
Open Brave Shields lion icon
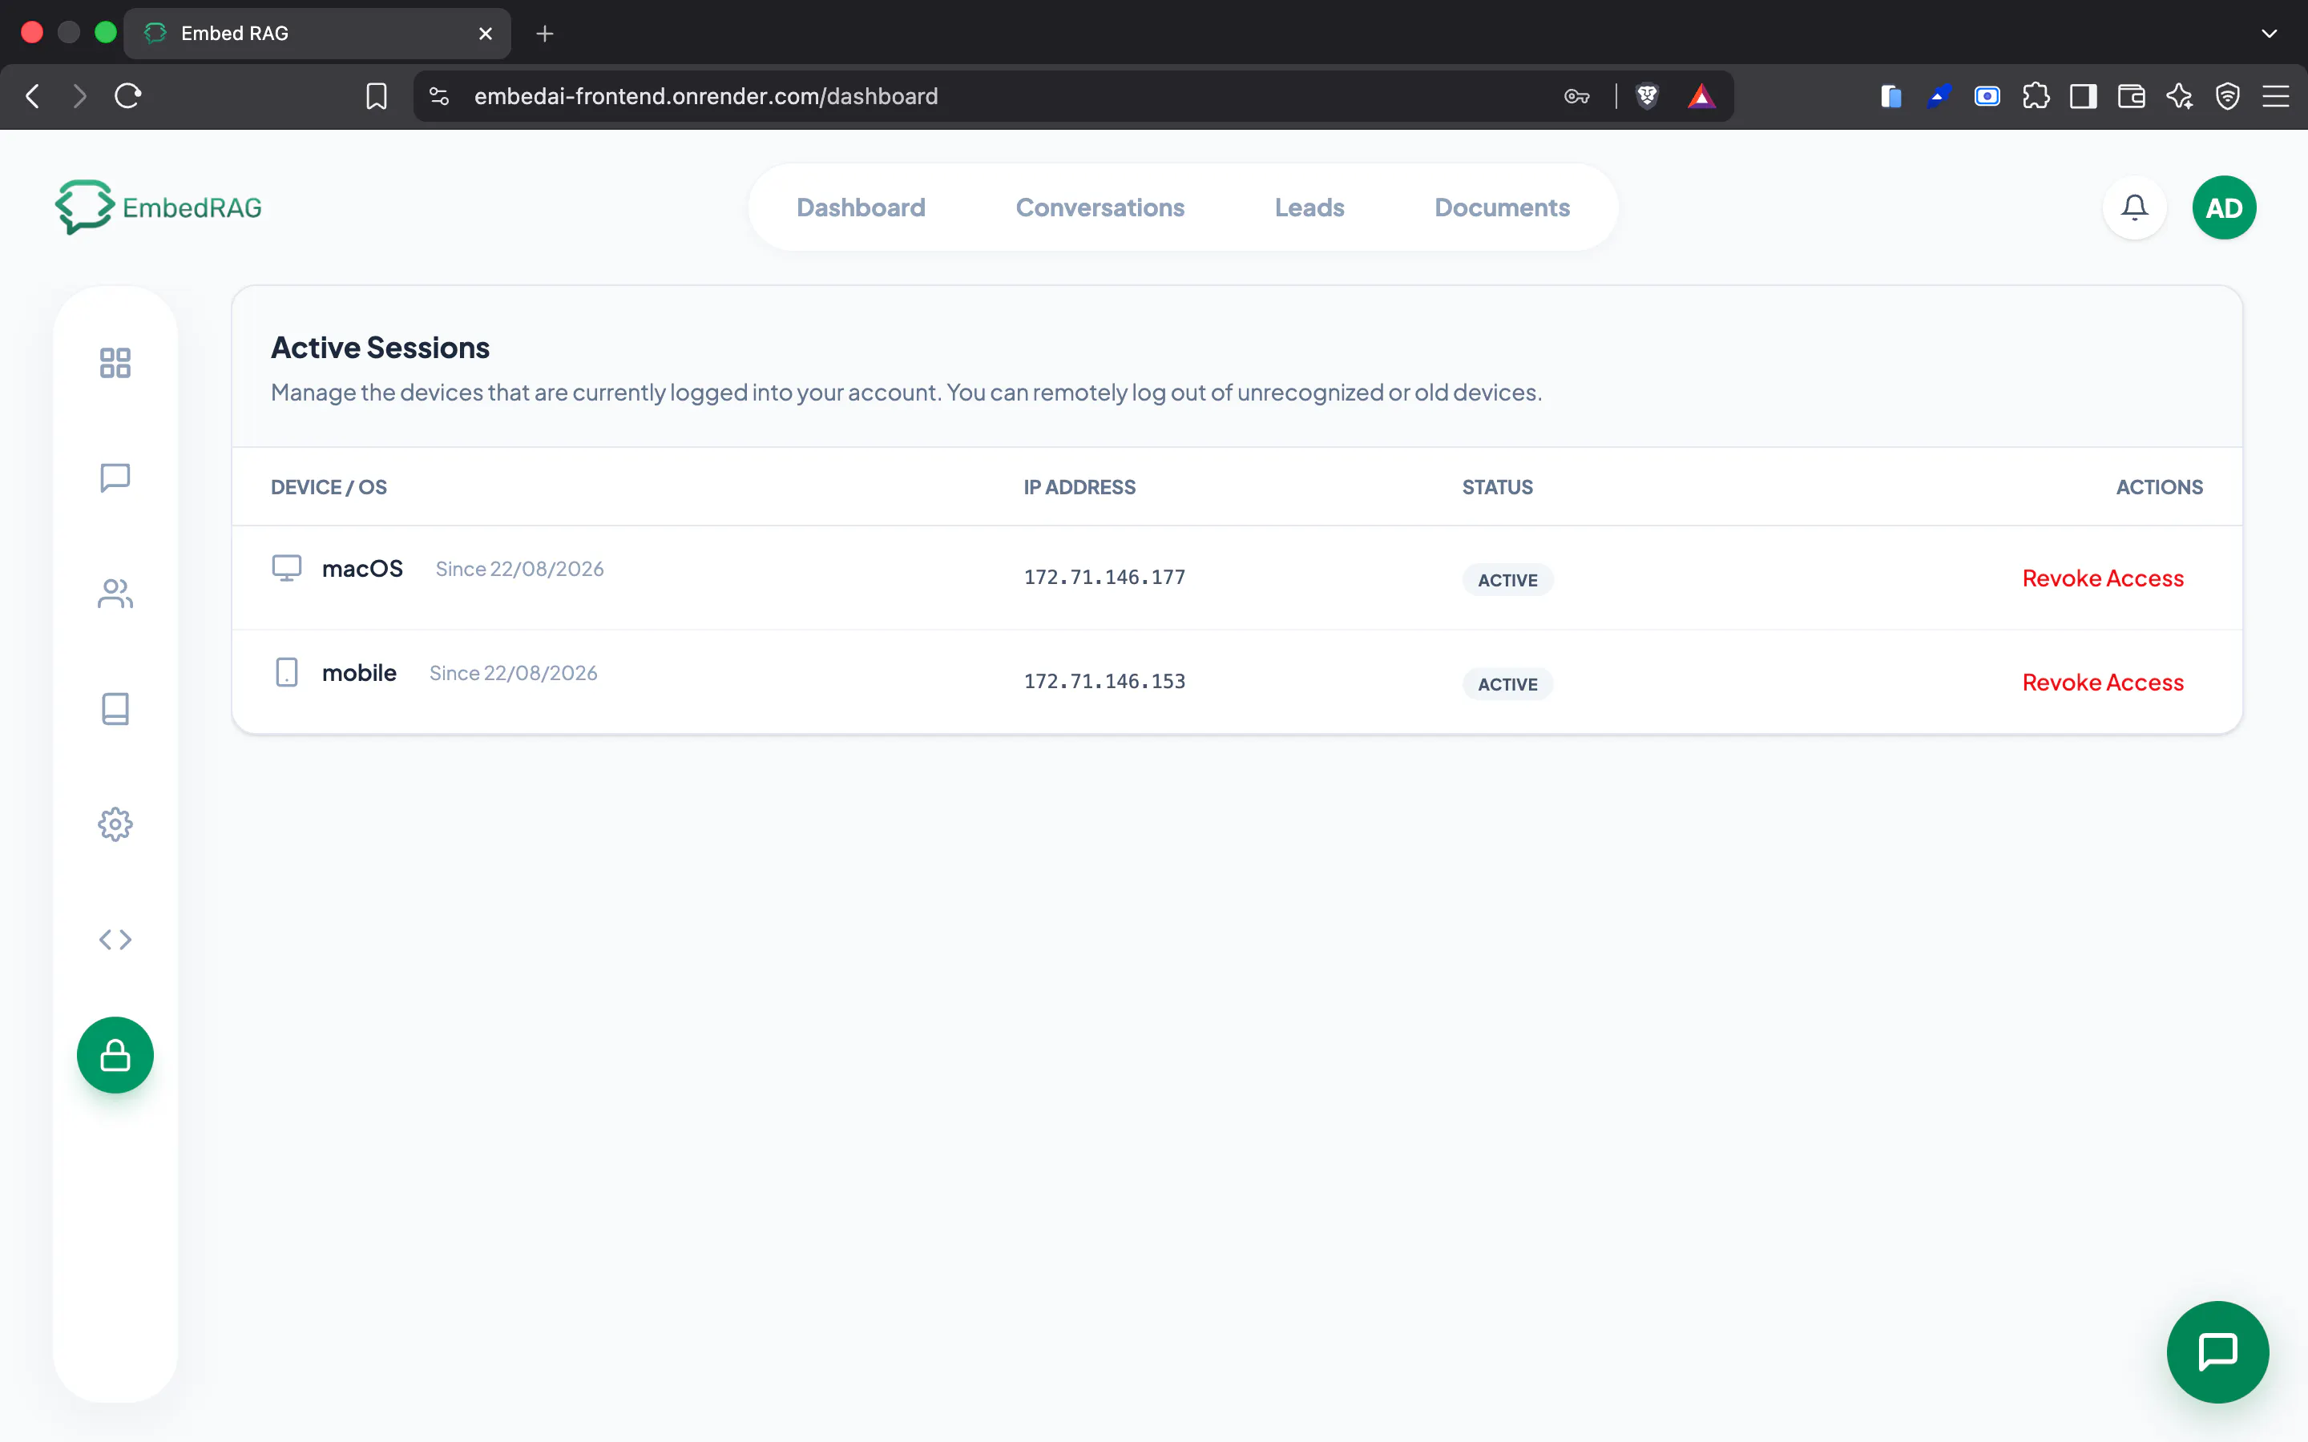coord(1647,95)
